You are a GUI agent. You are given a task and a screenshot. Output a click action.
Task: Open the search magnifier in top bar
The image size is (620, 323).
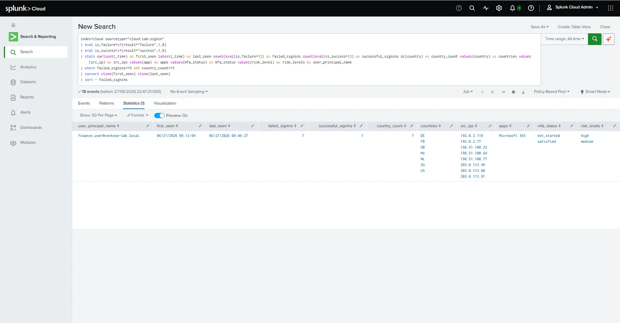click(x=472, y=8)
